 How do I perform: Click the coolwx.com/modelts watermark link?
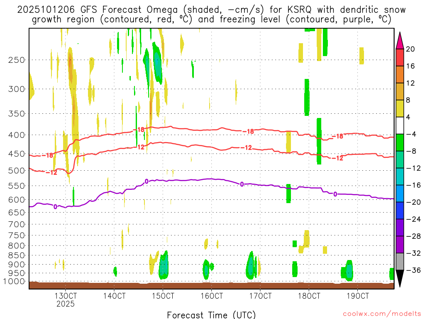click(x=381, y=314)
